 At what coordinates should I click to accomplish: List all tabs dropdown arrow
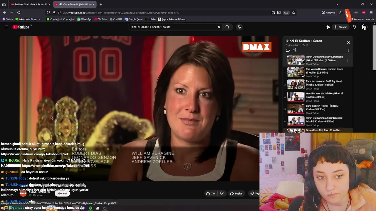pos(337,4)
